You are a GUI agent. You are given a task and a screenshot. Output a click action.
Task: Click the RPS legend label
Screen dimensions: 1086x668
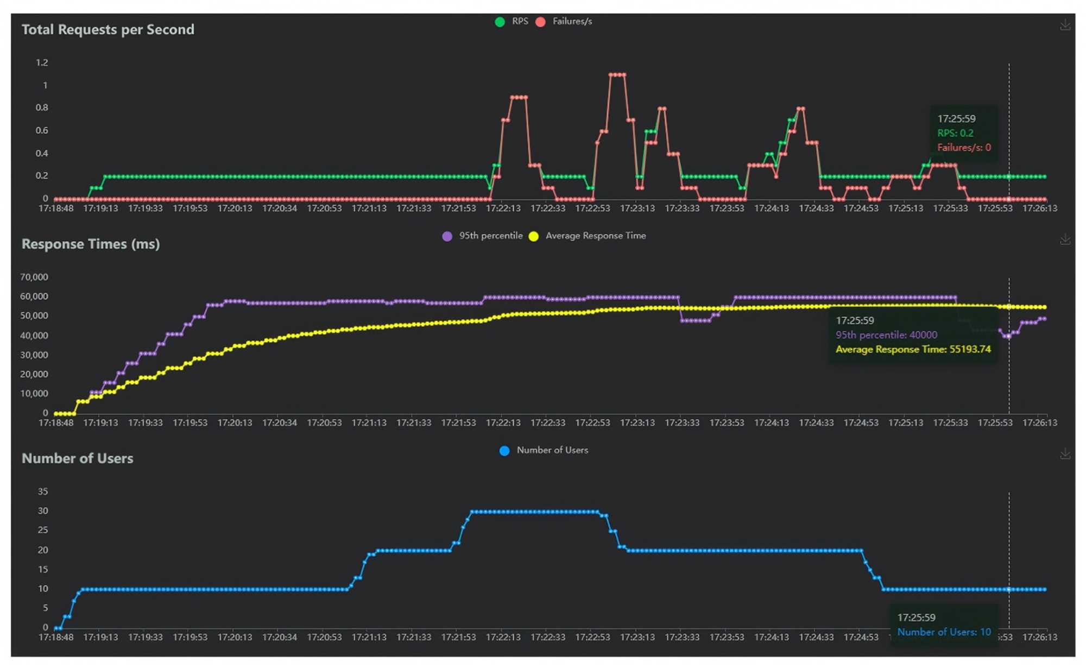pos(520,21)
